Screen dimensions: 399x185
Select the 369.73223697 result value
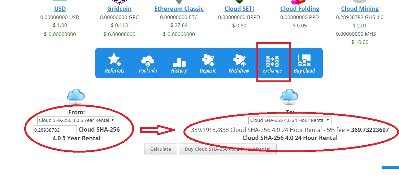(x=370, y=130)
